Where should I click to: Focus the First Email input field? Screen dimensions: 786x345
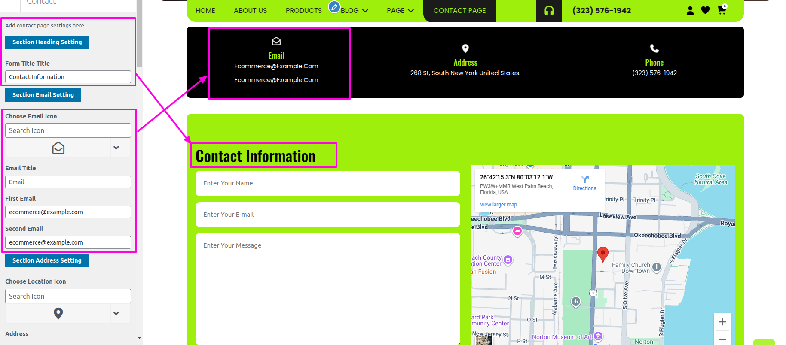point(68,212)
